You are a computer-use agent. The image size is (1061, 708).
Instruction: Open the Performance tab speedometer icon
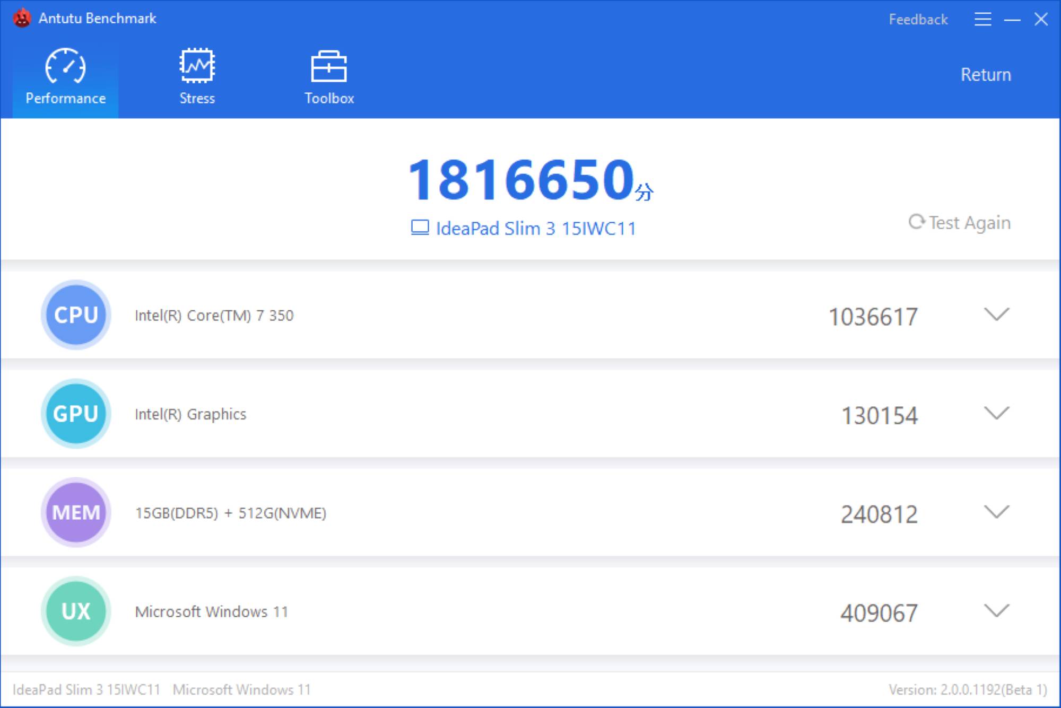click(65, 66)
